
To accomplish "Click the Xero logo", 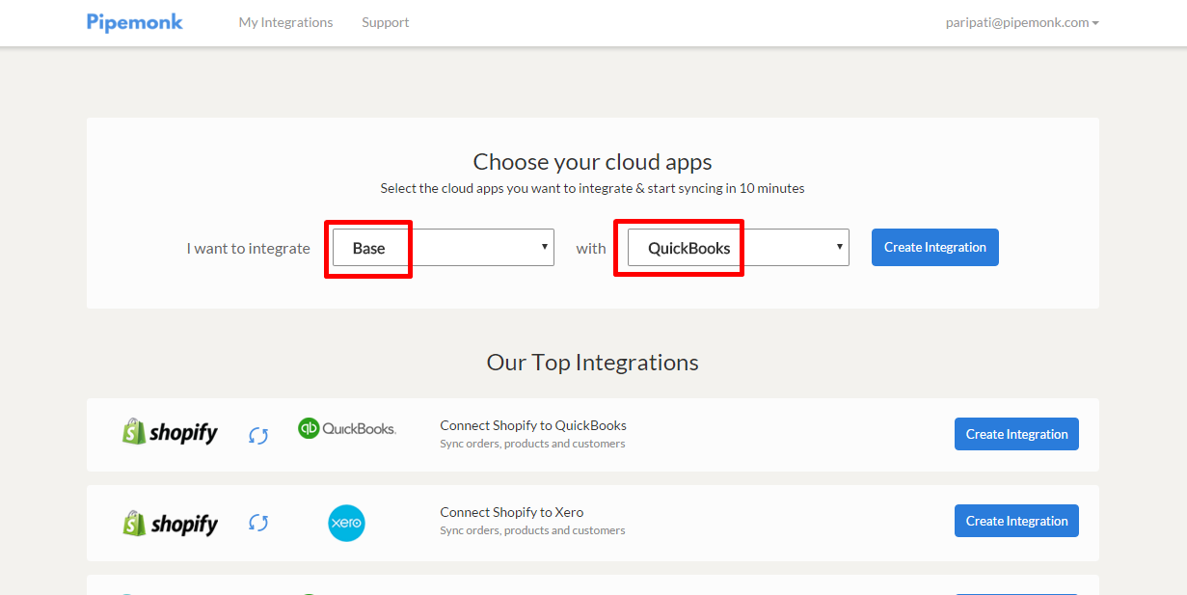I will pyautogui.click(x=346, y=523).
